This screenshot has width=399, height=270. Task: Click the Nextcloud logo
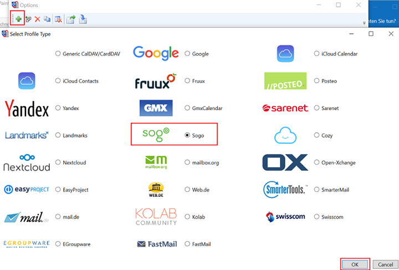point(27,163)
